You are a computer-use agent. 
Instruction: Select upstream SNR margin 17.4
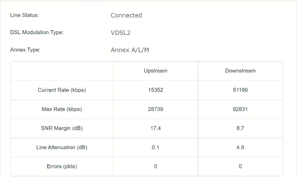[x=155, y=128]
